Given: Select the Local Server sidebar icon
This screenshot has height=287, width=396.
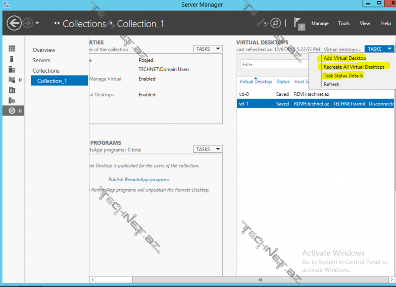Looking at the screenshot, I should pos(12,59).
